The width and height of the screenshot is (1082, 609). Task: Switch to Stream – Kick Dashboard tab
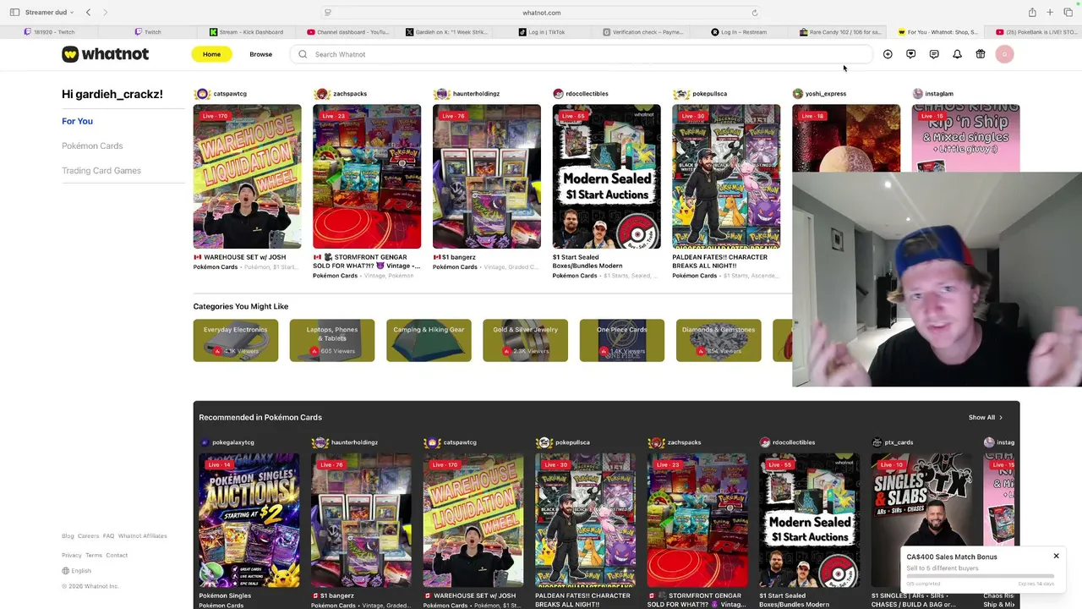[x=247, y=32]
